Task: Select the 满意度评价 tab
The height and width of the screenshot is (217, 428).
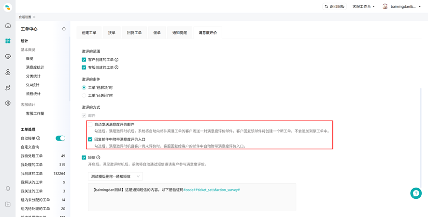Action: tap(208, 33)
